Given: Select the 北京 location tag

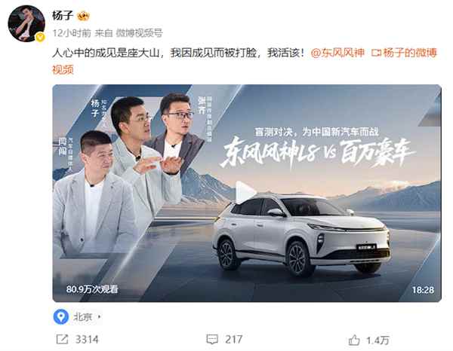Looking at the screenshot, I should (x=82, y=317).
